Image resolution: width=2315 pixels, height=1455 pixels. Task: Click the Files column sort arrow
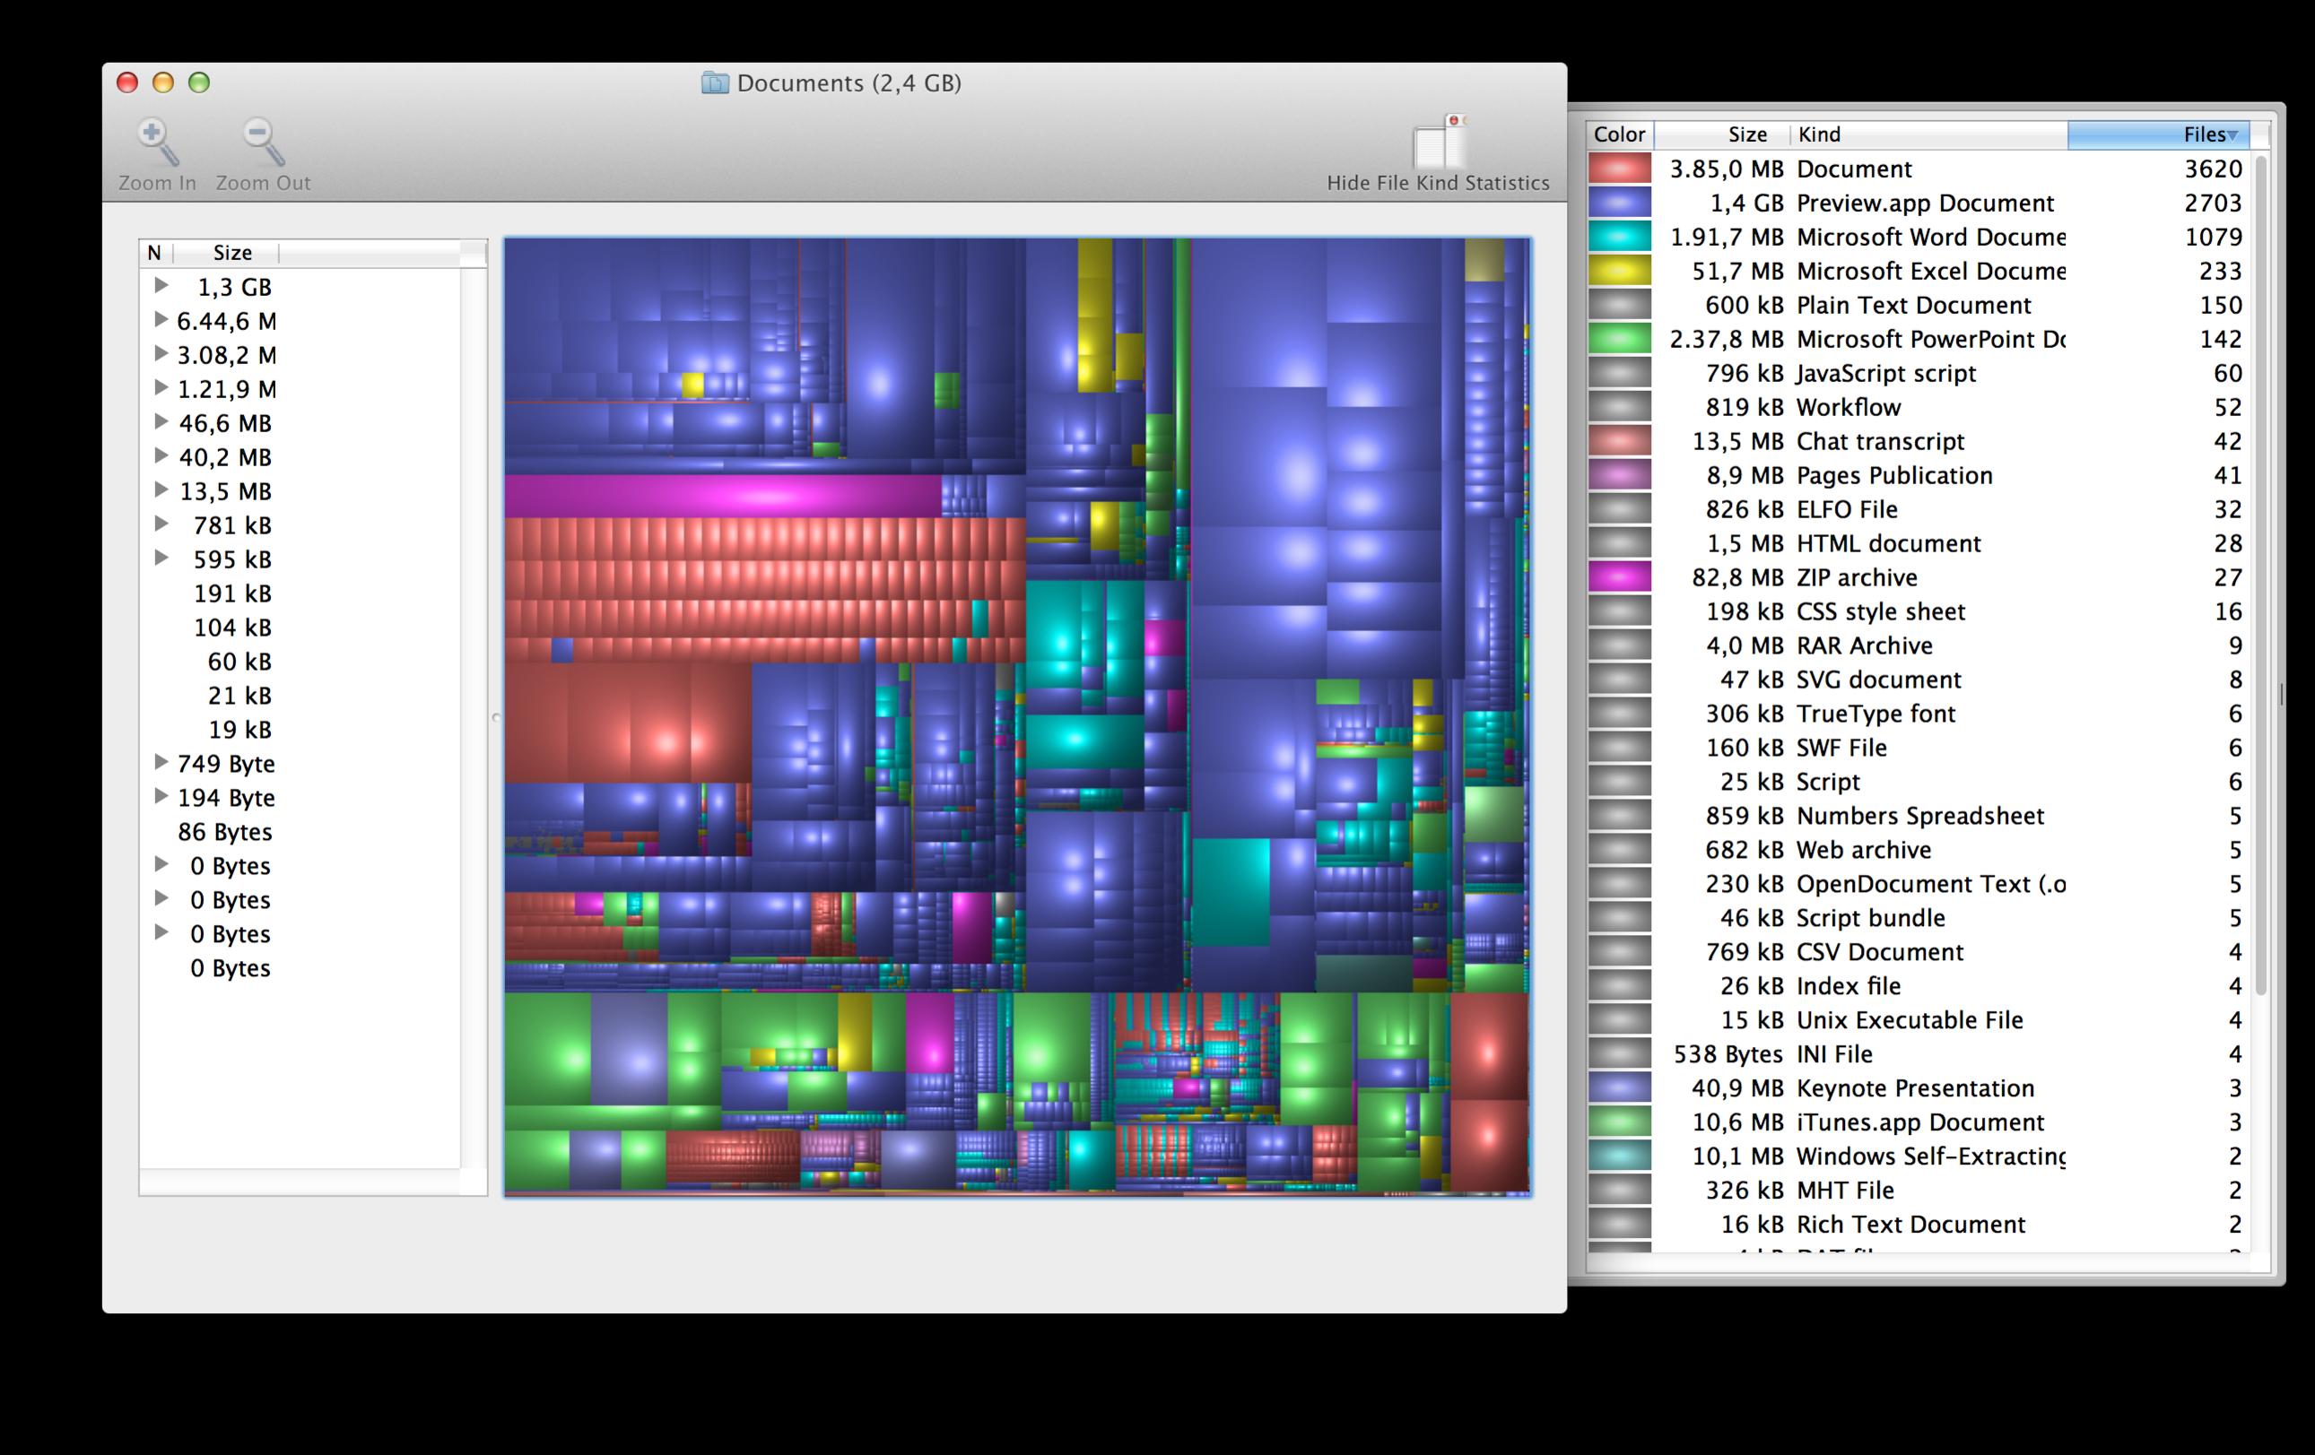(x=2232, y=135)
